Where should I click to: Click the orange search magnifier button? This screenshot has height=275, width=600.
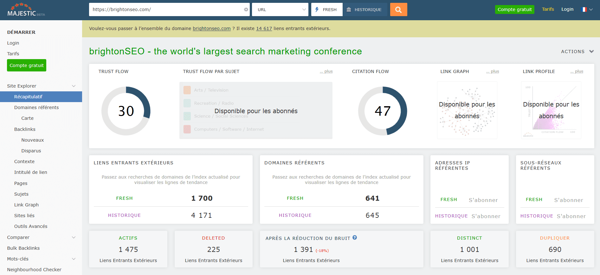coord(398,9)
